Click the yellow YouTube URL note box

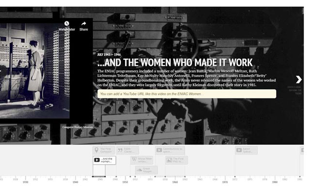(186, 94)
